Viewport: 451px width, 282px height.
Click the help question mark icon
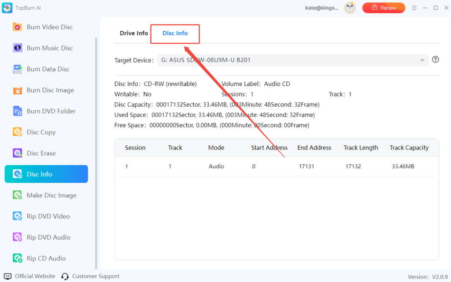(x=436, y=59)
